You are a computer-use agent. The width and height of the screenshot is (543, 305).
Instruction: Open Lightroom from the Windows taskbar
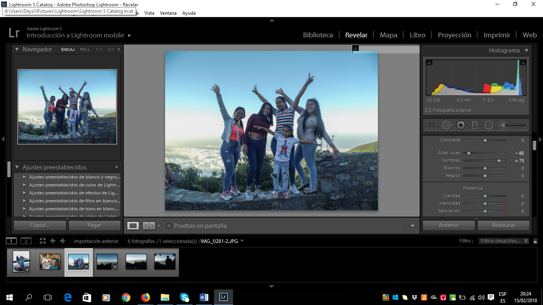pos(224,297)
